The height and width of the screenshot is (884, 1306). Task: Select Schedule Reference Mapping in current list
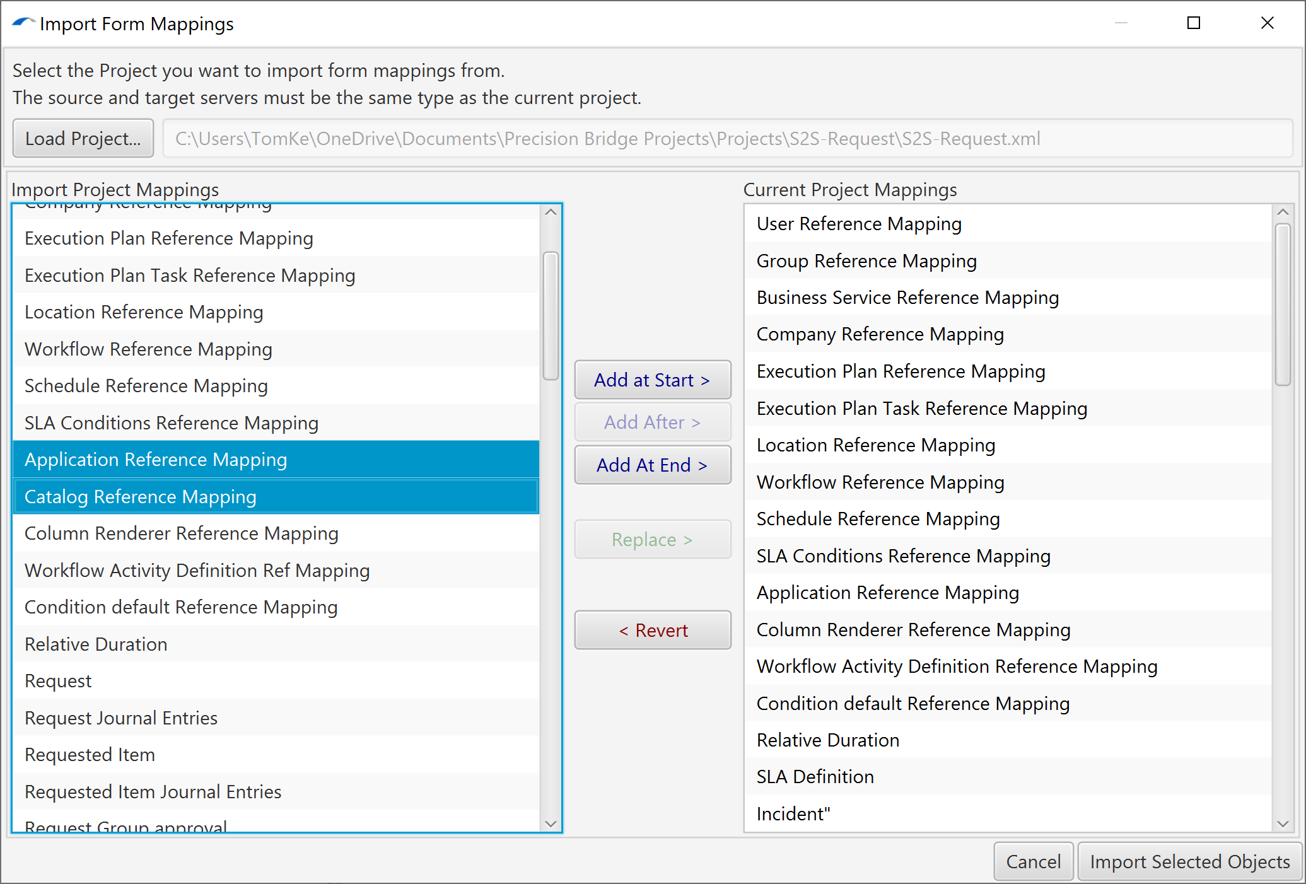pyautogui.click(x=1008, y=519)
